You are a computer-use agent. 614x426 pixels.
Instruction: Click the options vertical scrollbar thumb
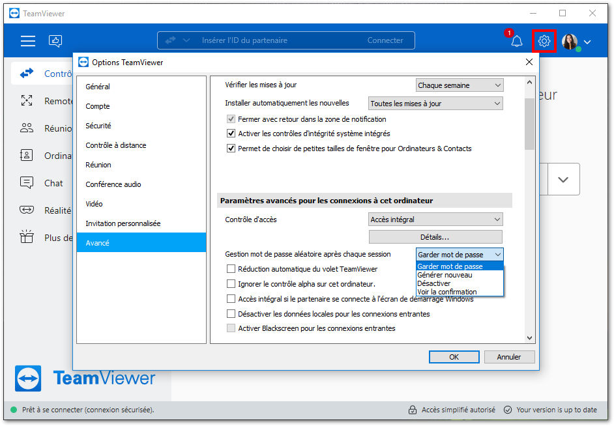(529, 124)
